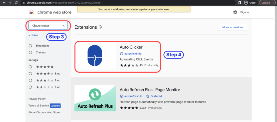Viewport: 277px width, 122px height.
Task: Click Productivity label under Auto Refresh Plus
Action: coord(155,108)
